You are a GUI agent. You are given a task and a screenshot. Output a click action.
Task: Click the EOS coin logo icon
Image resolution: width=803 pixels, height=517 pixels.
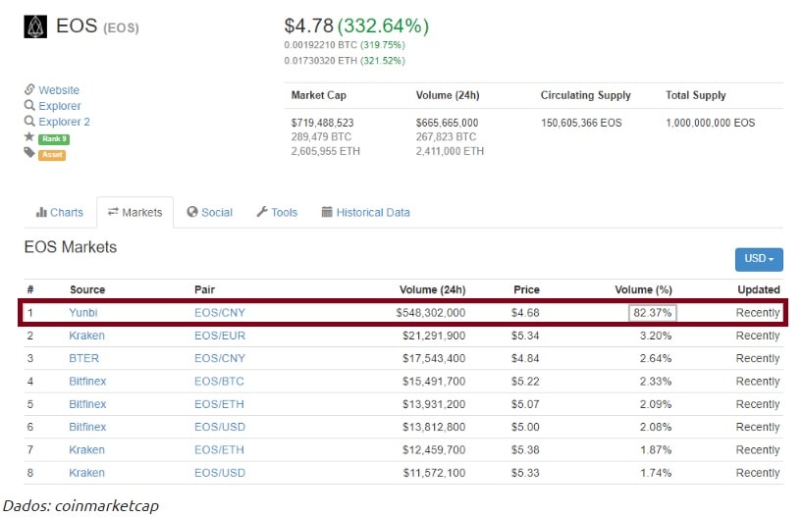(35, 27)
